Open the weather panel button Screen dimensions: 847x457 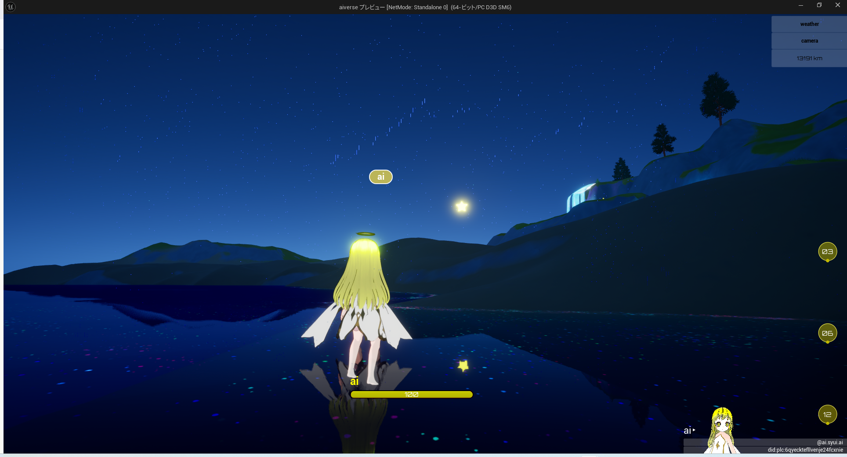click(809, 24)
